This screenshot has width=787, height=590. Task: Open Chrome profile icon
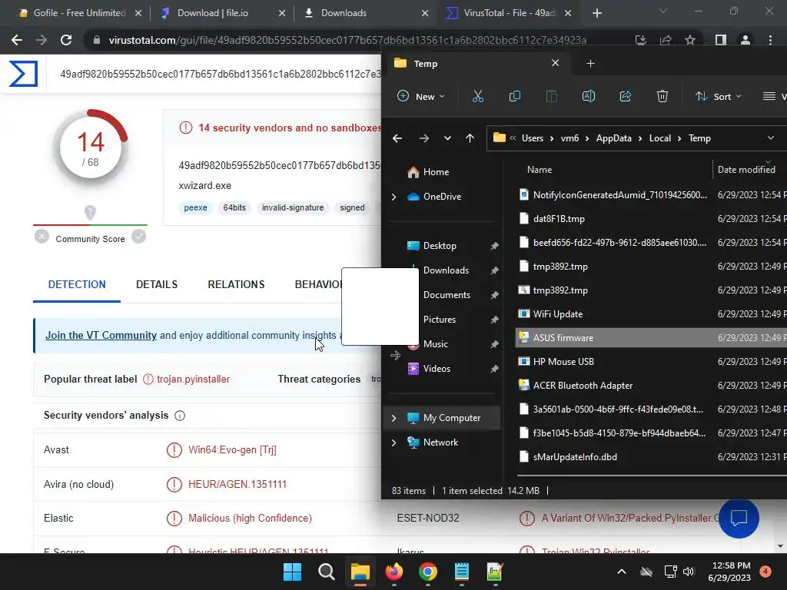(745, 40)
